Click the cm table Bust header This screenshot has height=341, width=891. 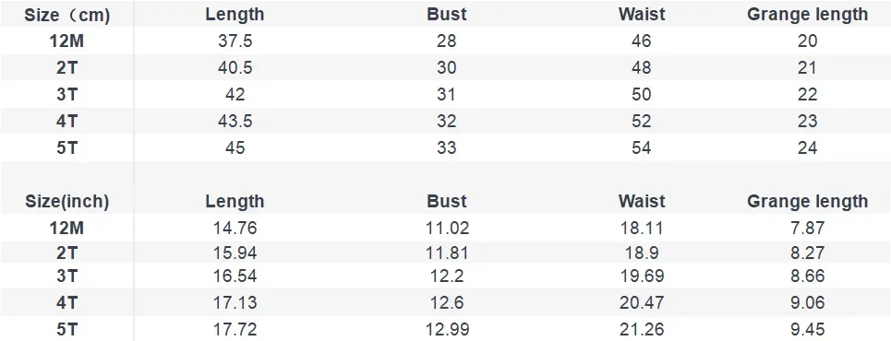click(447, 14)
